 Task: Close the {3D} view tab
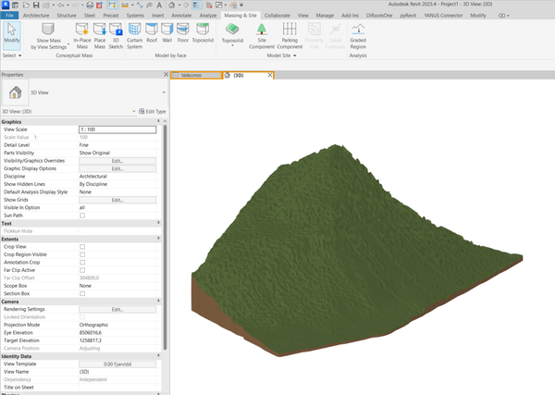(270, 75)
